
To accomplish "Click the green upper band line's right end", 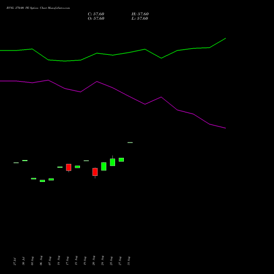I will [225, 38].
